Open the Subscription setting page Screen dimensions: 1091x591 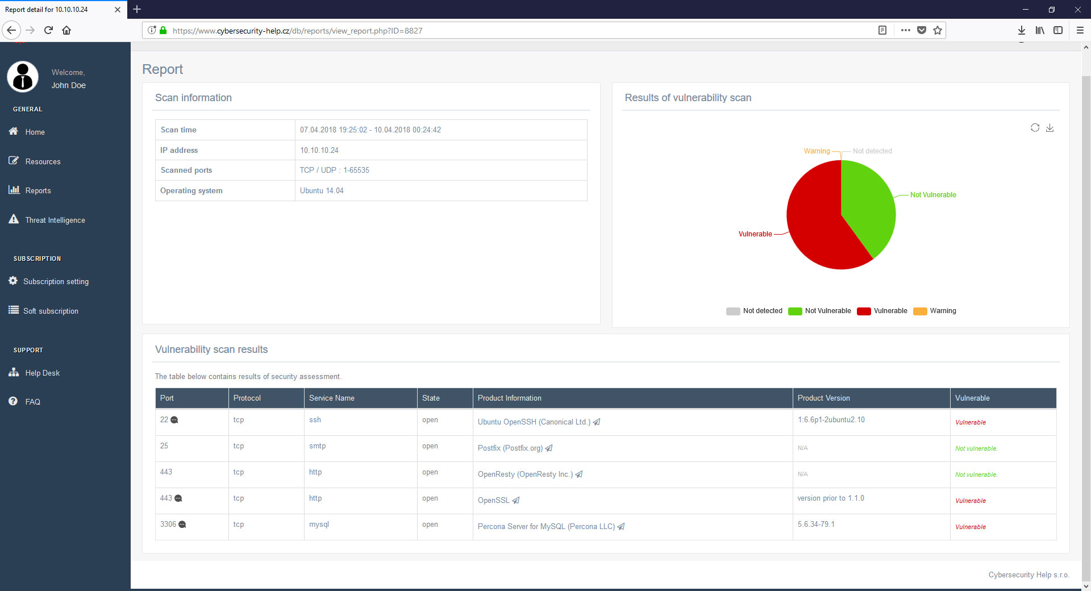56,281
